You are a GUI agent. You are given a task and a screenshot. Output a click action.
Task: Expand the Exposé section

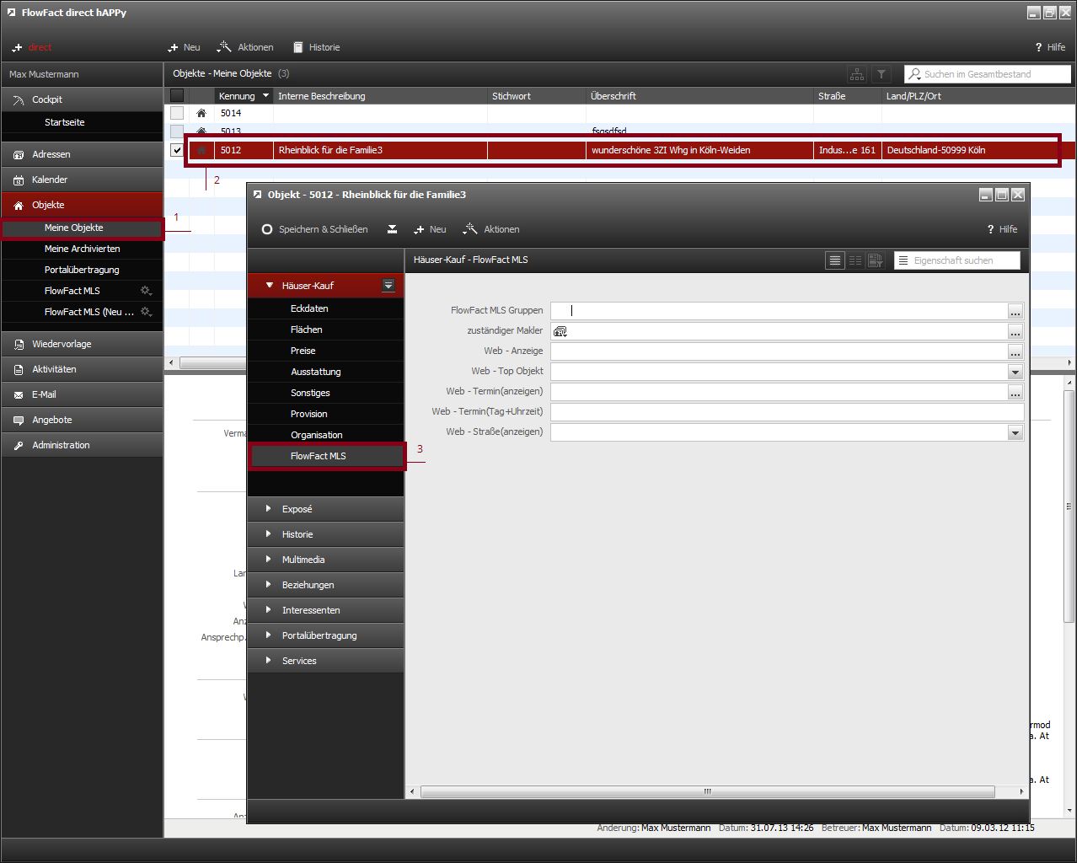pos(326,509)
